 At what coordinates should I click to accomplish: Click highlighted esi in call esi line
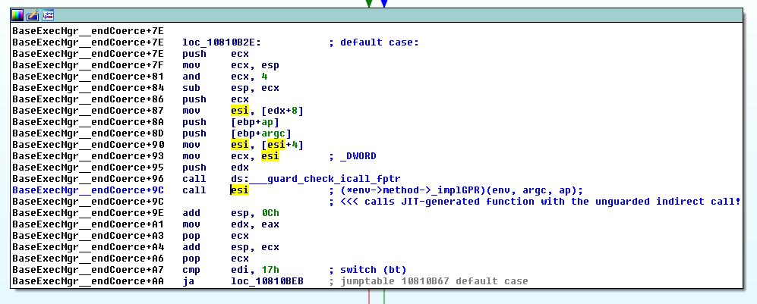click(x=239, y=190)
